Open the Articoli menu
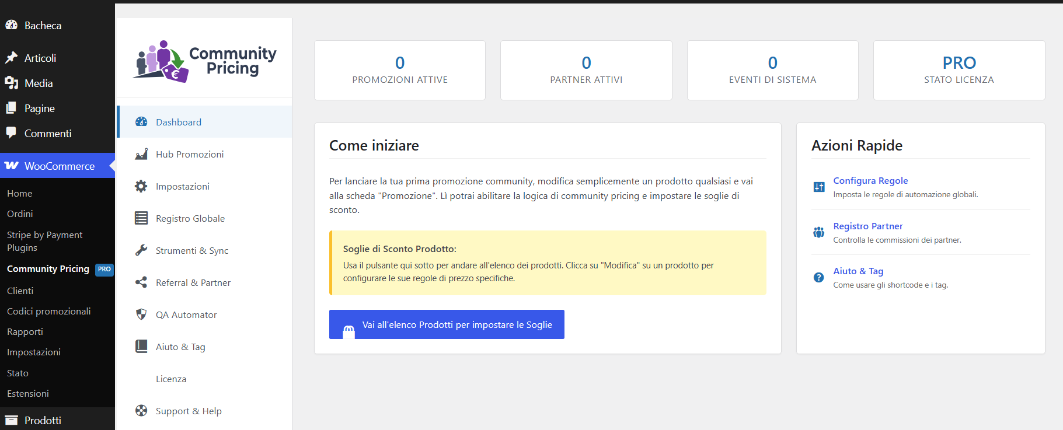 click(57, 58)
